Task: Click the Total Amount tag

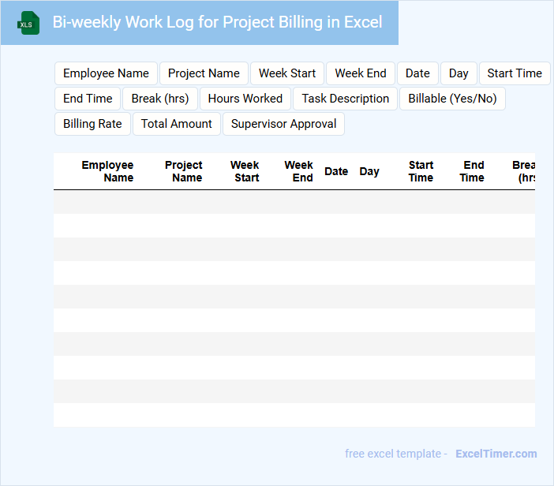Action: (x=177, y=124)
